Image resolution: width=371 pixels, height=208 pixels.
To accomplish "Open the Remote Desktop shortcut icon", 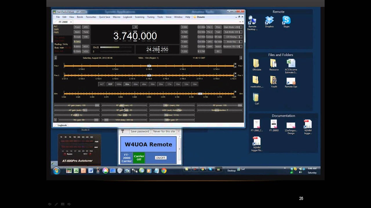I will [252, 21].
